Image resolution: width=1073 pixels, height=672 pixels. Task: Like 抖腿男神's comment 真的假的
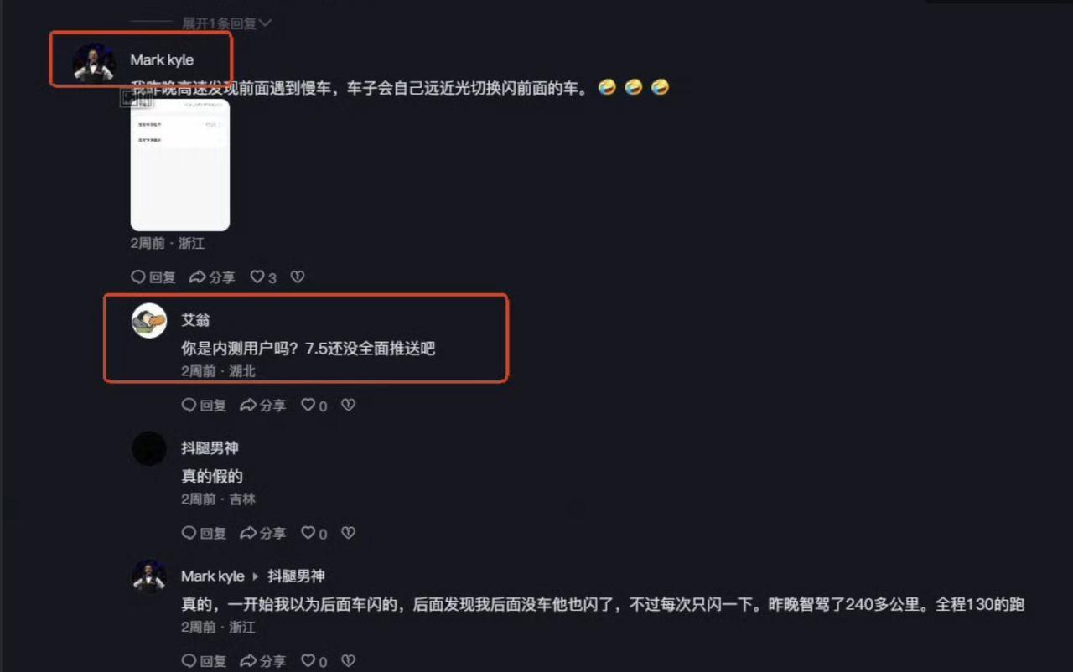click(314, 534)
